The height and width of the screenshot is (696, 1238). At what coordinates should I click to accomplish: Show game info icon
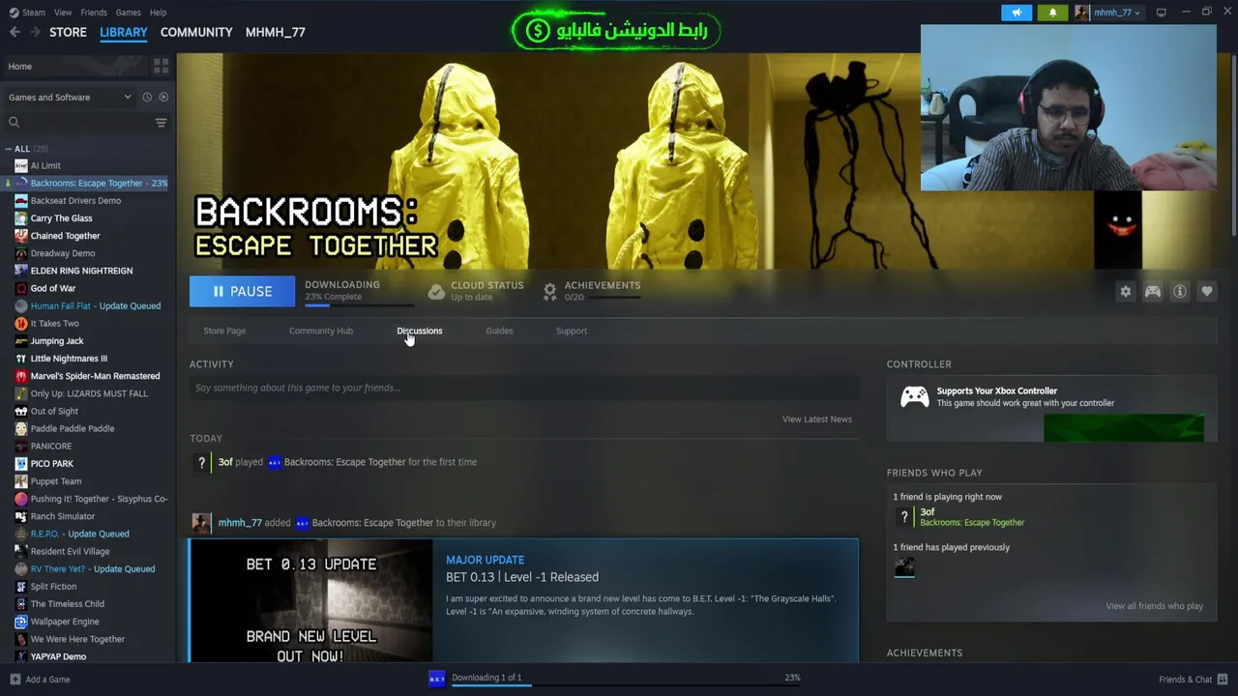point(1180,291)
